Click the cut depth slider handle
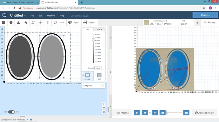Screen dimensions: 219x122 pyautogui.click(x=93, y=40)
